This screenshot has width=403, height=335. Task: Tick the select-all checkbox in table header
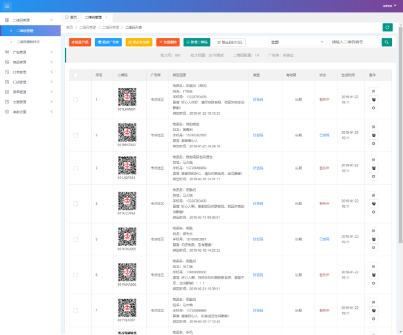(75, 75)
